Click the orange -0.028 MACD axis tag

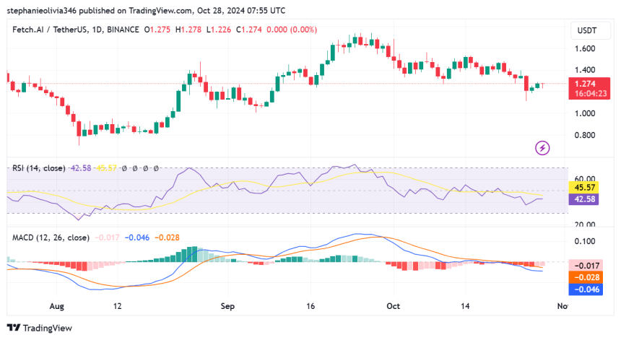tap(586, 277)
